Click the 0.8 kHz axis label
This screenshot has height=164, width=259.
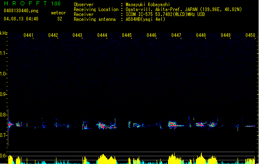[3, 115]
